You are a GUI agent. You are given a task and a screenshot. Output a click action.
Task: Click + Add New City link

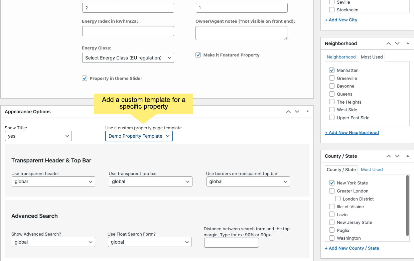[x=341, y=20]
